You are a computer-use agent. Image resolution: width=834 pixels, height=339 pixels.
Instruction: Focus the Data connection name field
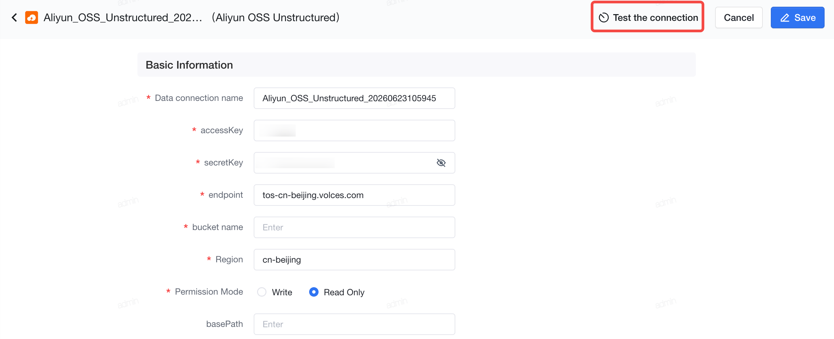tap(354, 98)
